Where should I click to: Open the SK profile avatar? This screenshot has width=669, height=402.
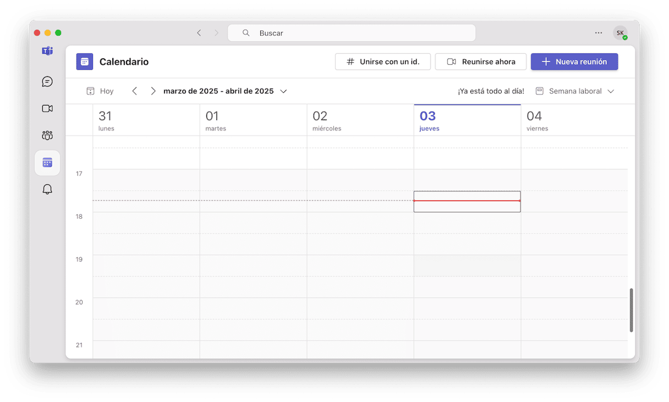tap(620, 33)
